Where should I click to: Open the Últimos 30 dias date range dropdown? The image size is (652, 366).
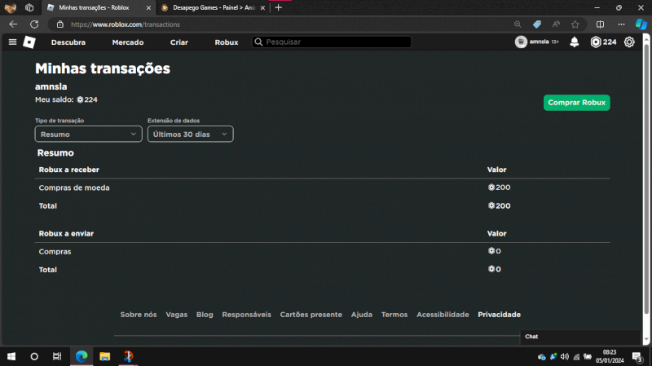pos(190,134)
